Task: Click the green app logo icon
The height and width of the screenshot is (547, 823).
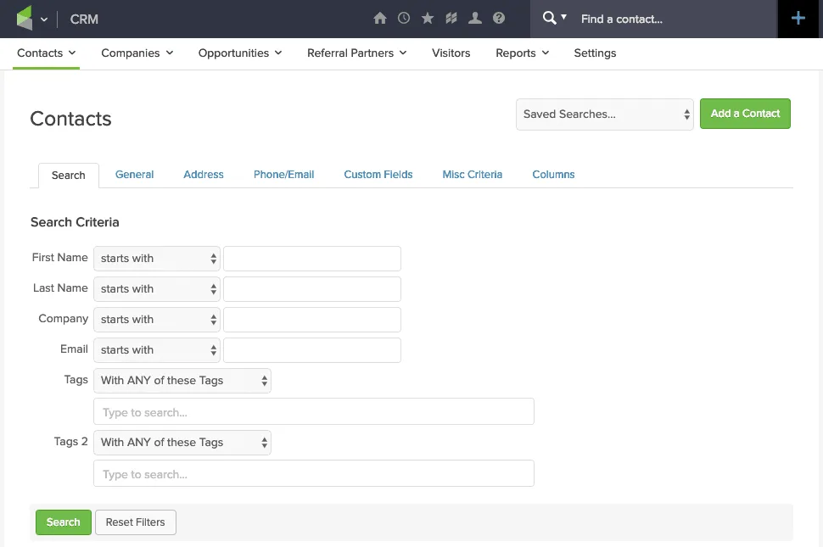Action: point(25,19)
